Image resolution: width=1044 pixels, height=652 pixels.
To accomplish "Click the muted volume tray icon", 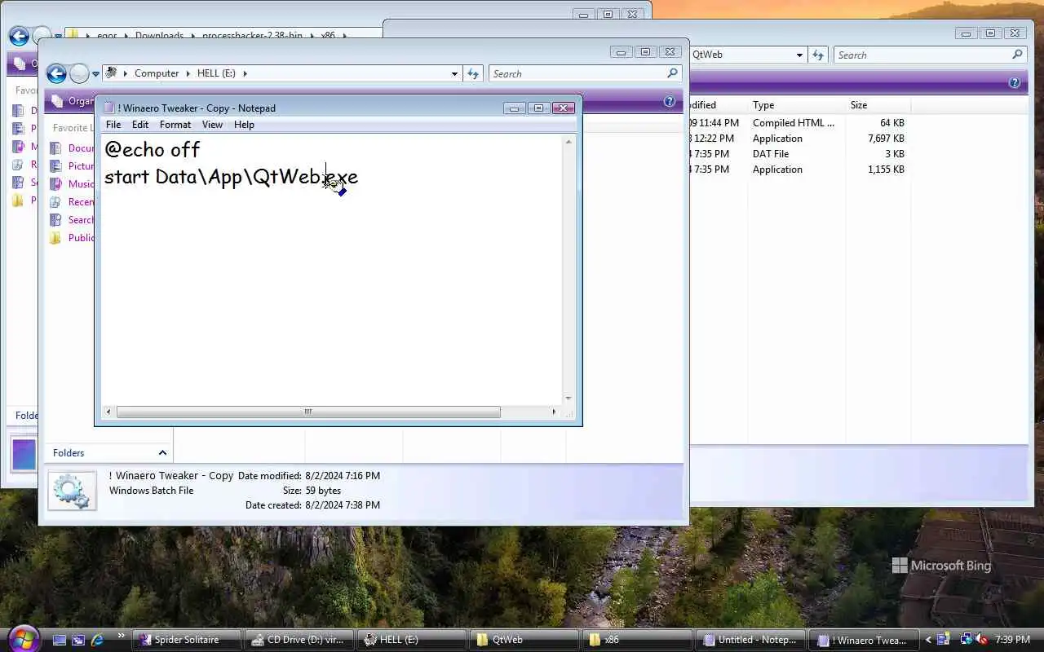I will [982, 640].
